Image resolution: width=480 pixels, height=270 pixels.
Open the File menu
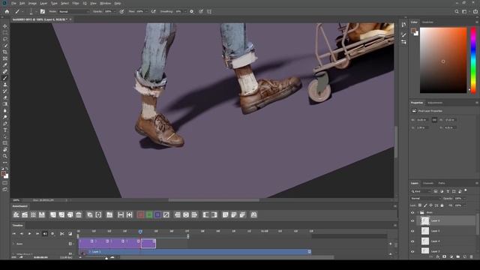13,3
